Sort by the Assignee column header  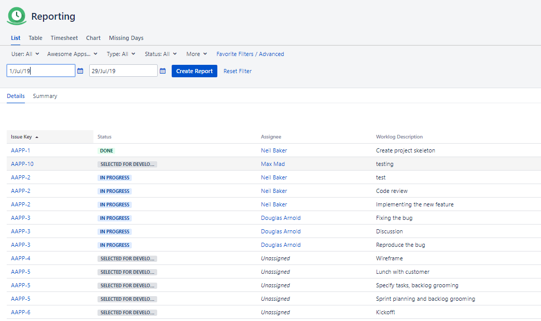[x=271, y=137]
